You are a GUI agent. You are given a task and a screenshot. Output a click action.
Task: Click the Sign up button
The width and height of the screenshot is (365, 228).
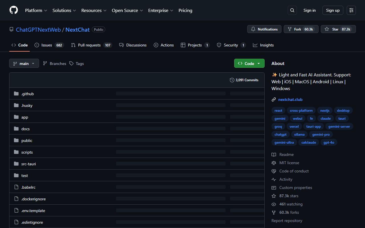click(332, 10)
